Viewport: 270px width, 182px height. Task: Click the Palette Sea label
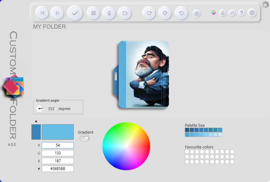point(195,125)
